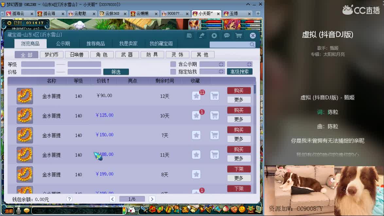The height and width of the screenshot is (216, 384).
Task: Select the 其他 category filter
Action: pos(203,55)
